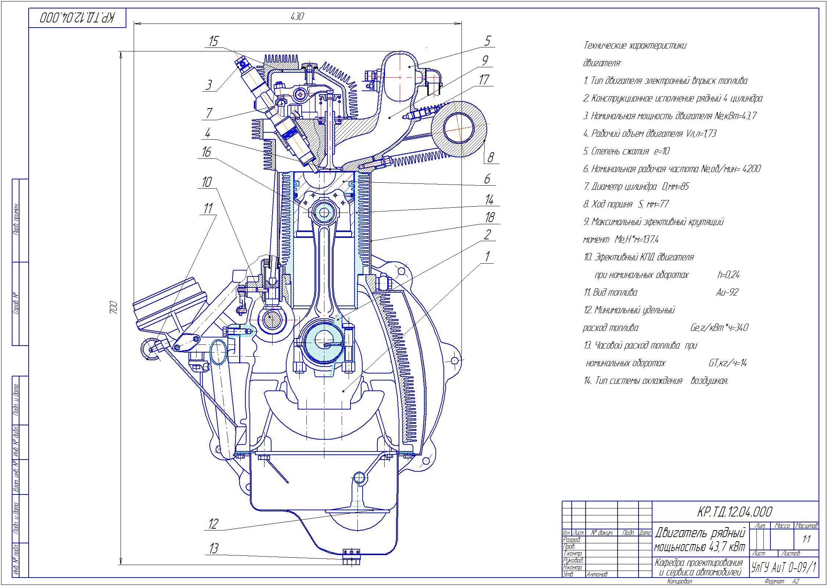Image resolution: width=827 pixels, height=586 pixels.
Task: Click the title 'Двигатель рядный мощностью 43,7 кВт'
Action: 700,539
